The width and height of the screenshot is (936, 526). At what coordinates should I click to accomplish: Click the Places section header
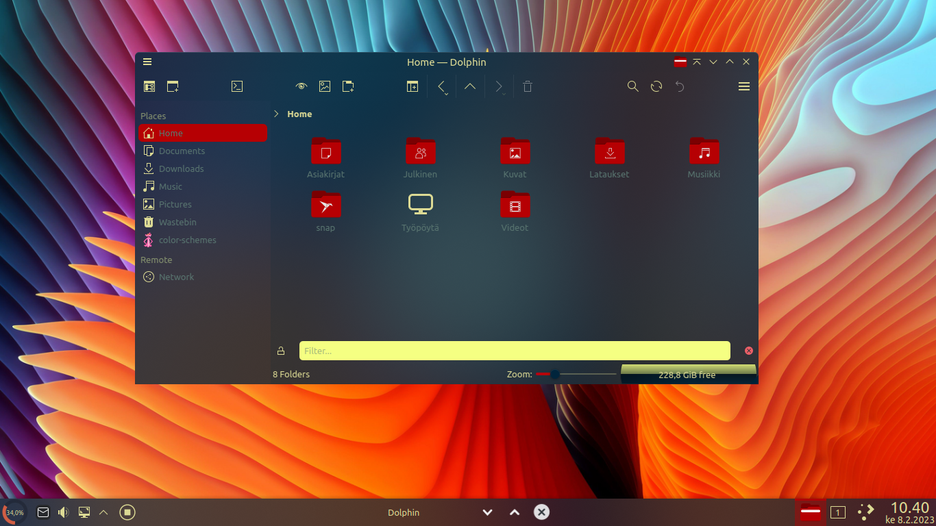coord(153,116)
